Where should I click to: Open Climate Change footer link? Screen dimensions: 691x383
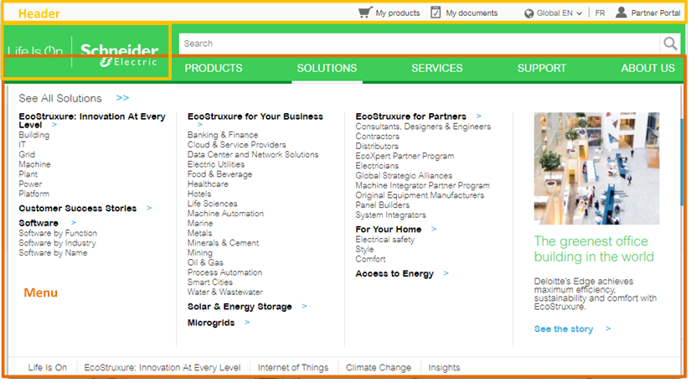379,368
